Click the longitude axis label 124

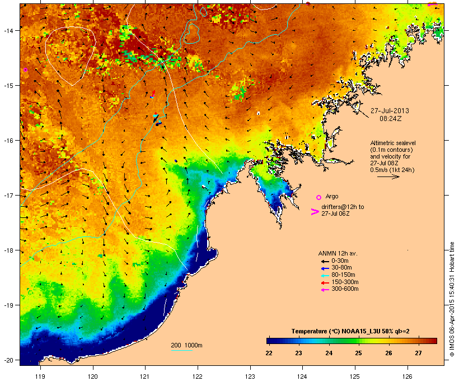pos(302,377)
